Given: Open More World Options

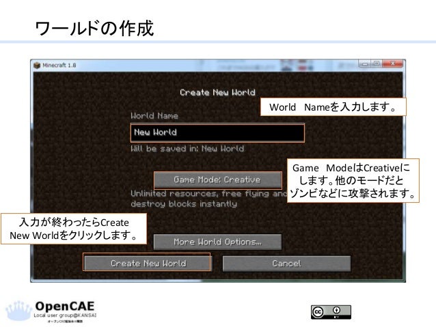Looking at the screenshot, I should click(217, 242).
